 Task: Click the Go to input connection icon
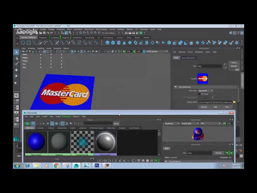click(x=225, y=64)
